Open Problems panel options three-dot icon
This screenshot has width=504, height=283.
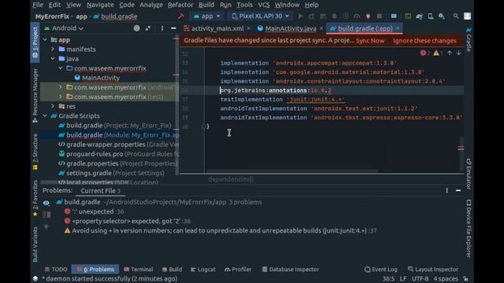tap(447, 190)
